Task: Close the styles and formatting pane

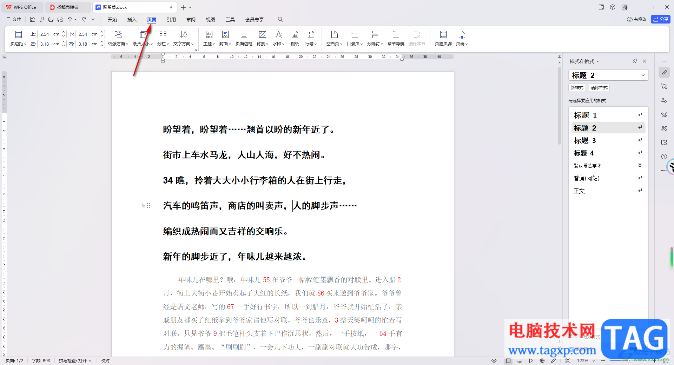Action: (645, 61)
